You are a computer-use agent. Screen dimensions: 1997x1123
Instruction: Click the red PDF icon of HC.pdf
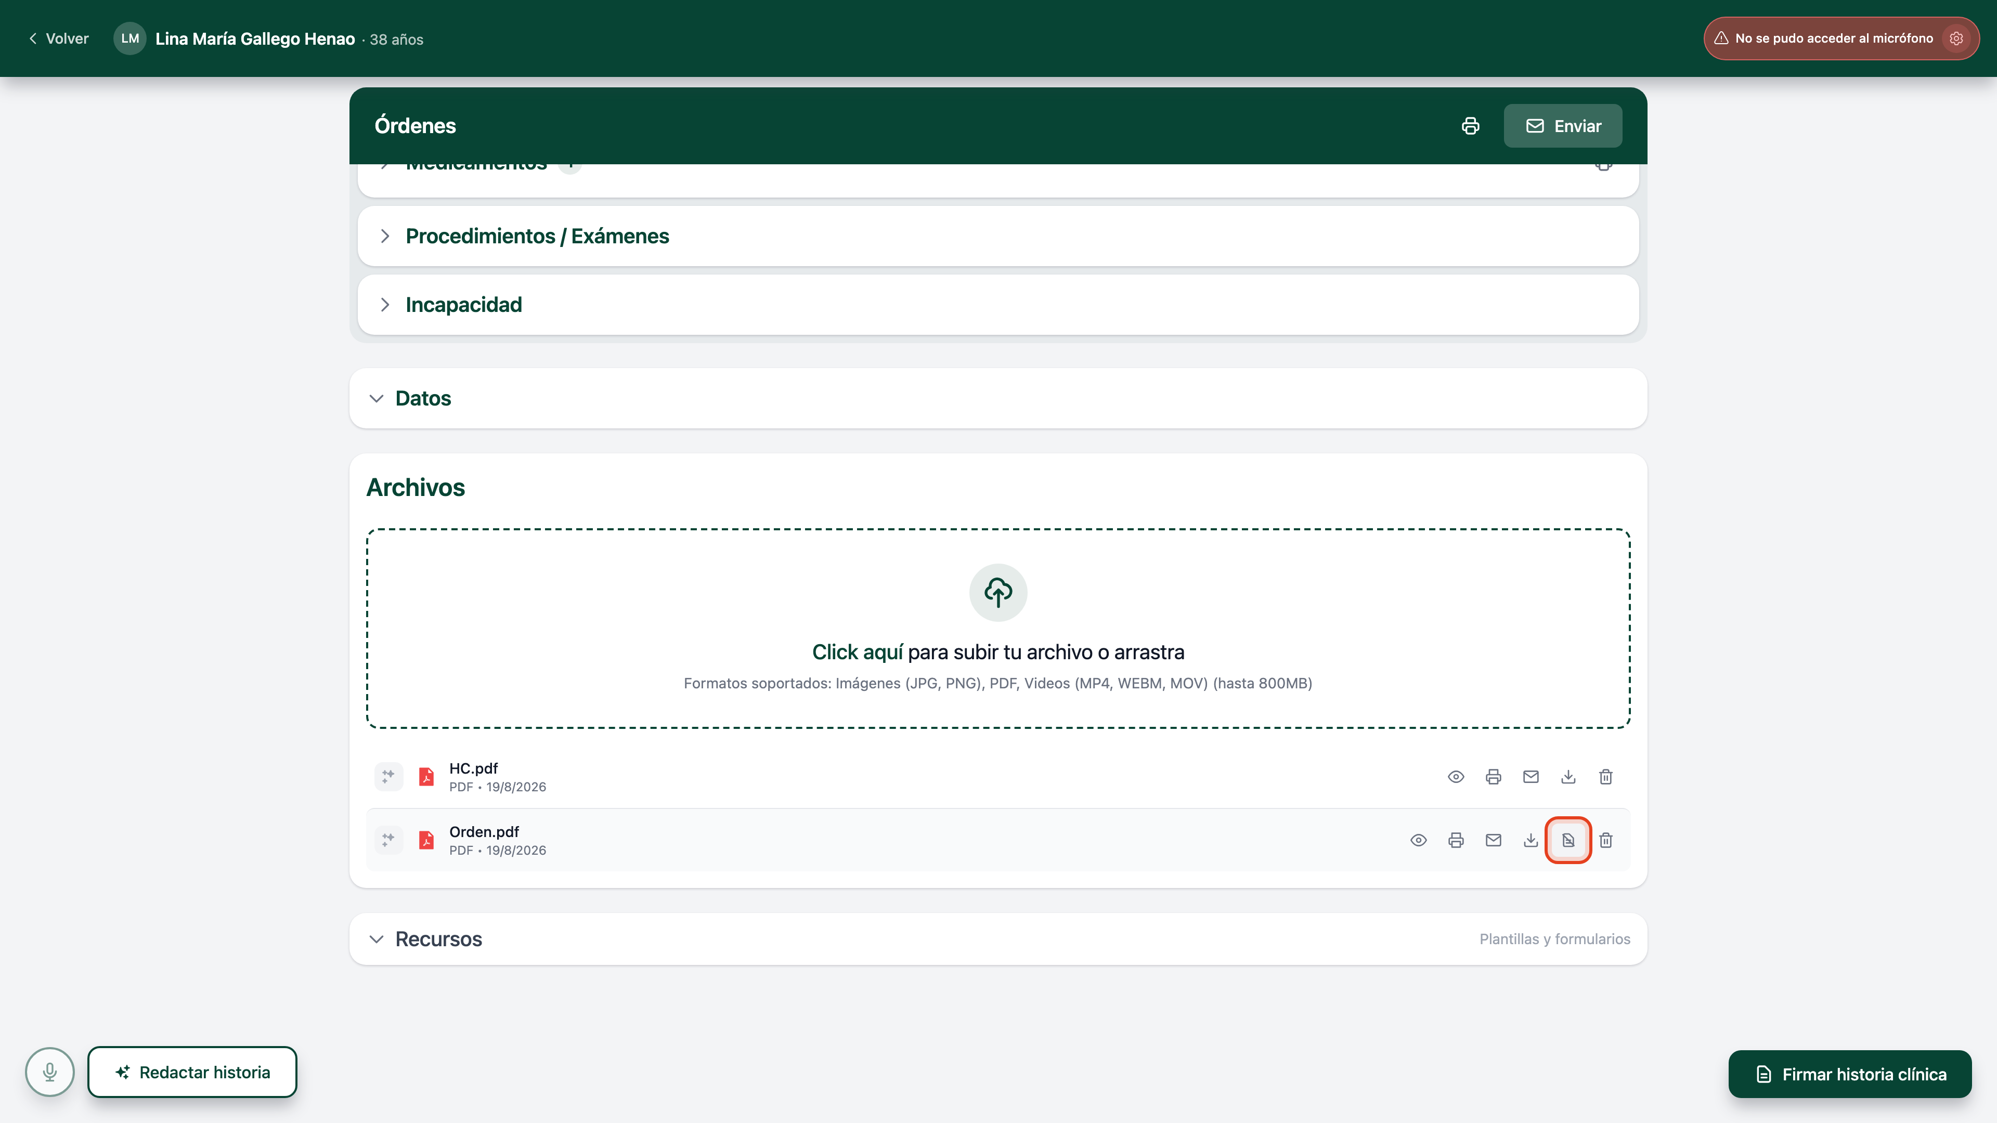(426, 777)
